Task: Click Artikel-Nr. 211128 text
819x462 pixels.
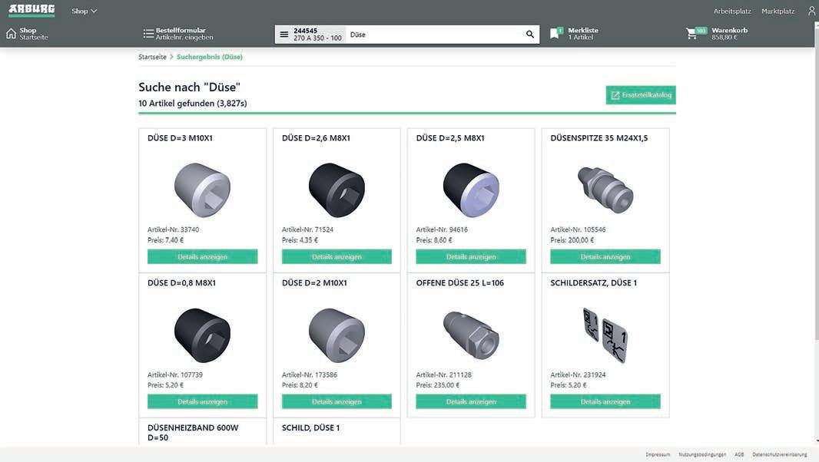Action: [443, 375]
